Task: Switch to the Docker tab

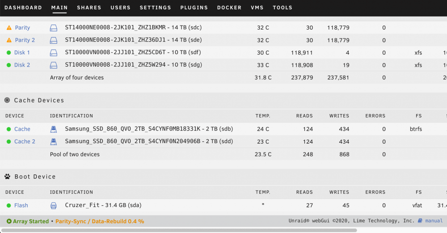Action: point(229,8)
